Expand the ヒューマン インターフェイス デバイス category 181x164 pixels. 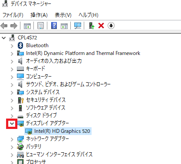(12, 155)
